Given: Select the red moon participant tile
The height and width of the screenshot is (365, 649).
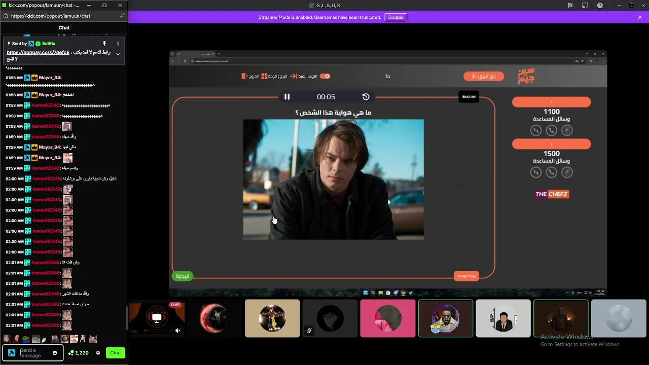Looking at the screenshot, I should tap(215, 318).
